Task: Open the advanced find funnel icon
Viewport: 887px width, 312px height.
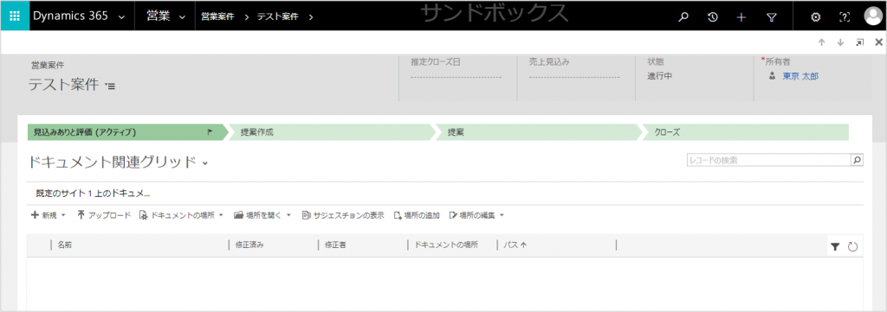Action: [x=771, y=17]
